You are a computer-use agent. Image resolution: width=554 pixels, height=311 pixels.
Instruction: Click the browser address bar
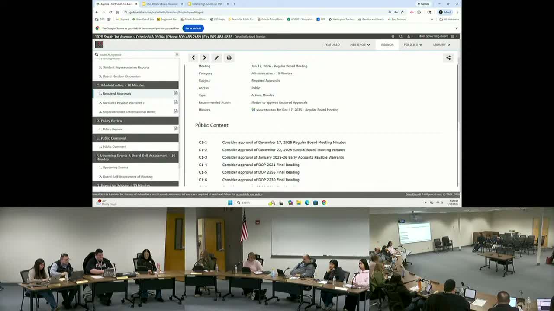[255, 12]
